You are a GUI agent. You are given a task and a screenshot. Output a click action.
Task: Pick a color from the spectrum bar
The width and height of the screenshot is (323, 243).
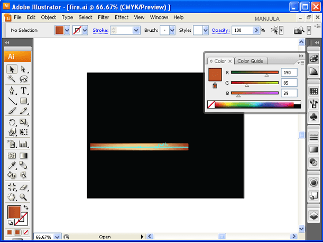coord(254,105)
